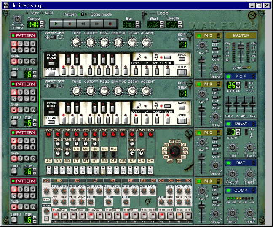This screenshot has width=273, height=227.
Task: Adjust the MASTER volume fader
Action: pos(241,46)
